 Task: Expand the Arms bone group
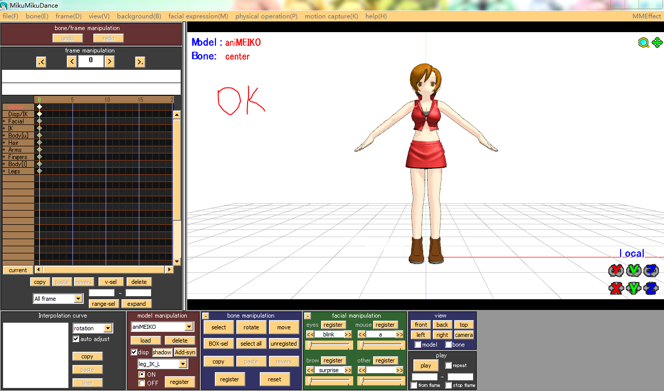coord(4,150)
